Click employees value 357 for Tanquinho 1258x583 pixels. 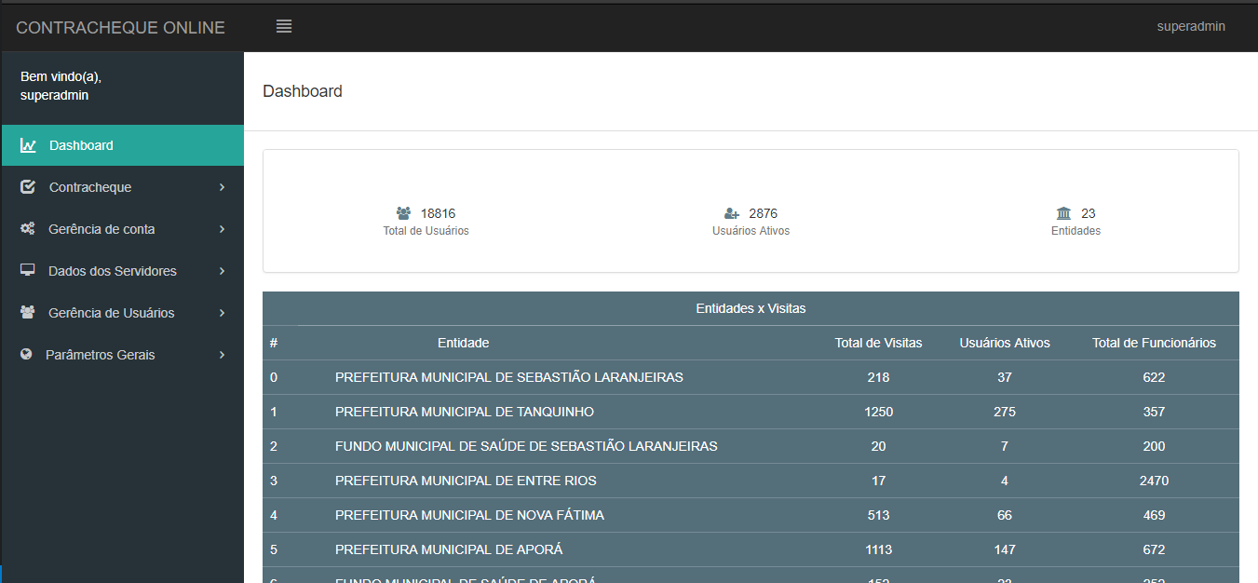[x=1154, y=412]
